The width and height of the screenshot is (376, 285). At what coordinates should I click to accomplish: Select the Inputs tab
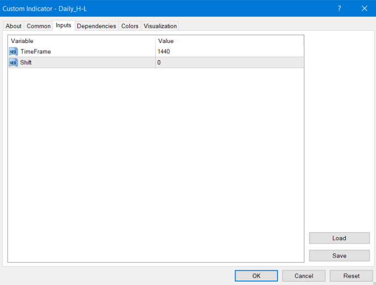click(63, 25)
